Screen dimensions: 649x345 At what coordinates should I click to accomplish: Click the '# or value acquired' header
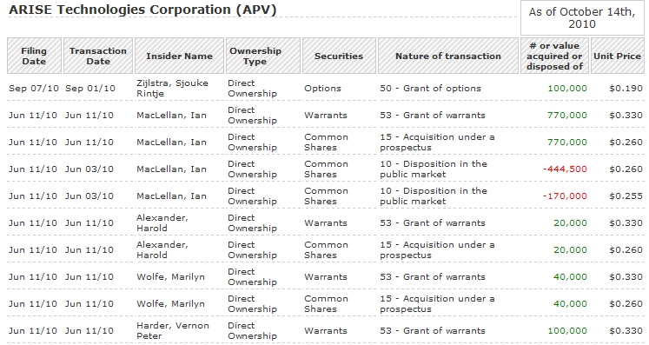[x=554, y=56]
